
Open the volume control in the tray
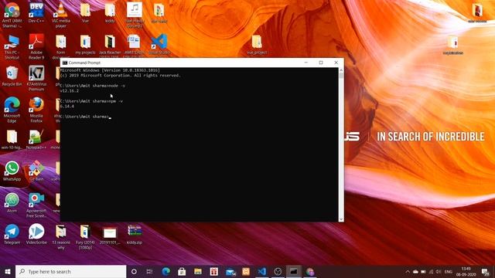(x=439, y=272)
